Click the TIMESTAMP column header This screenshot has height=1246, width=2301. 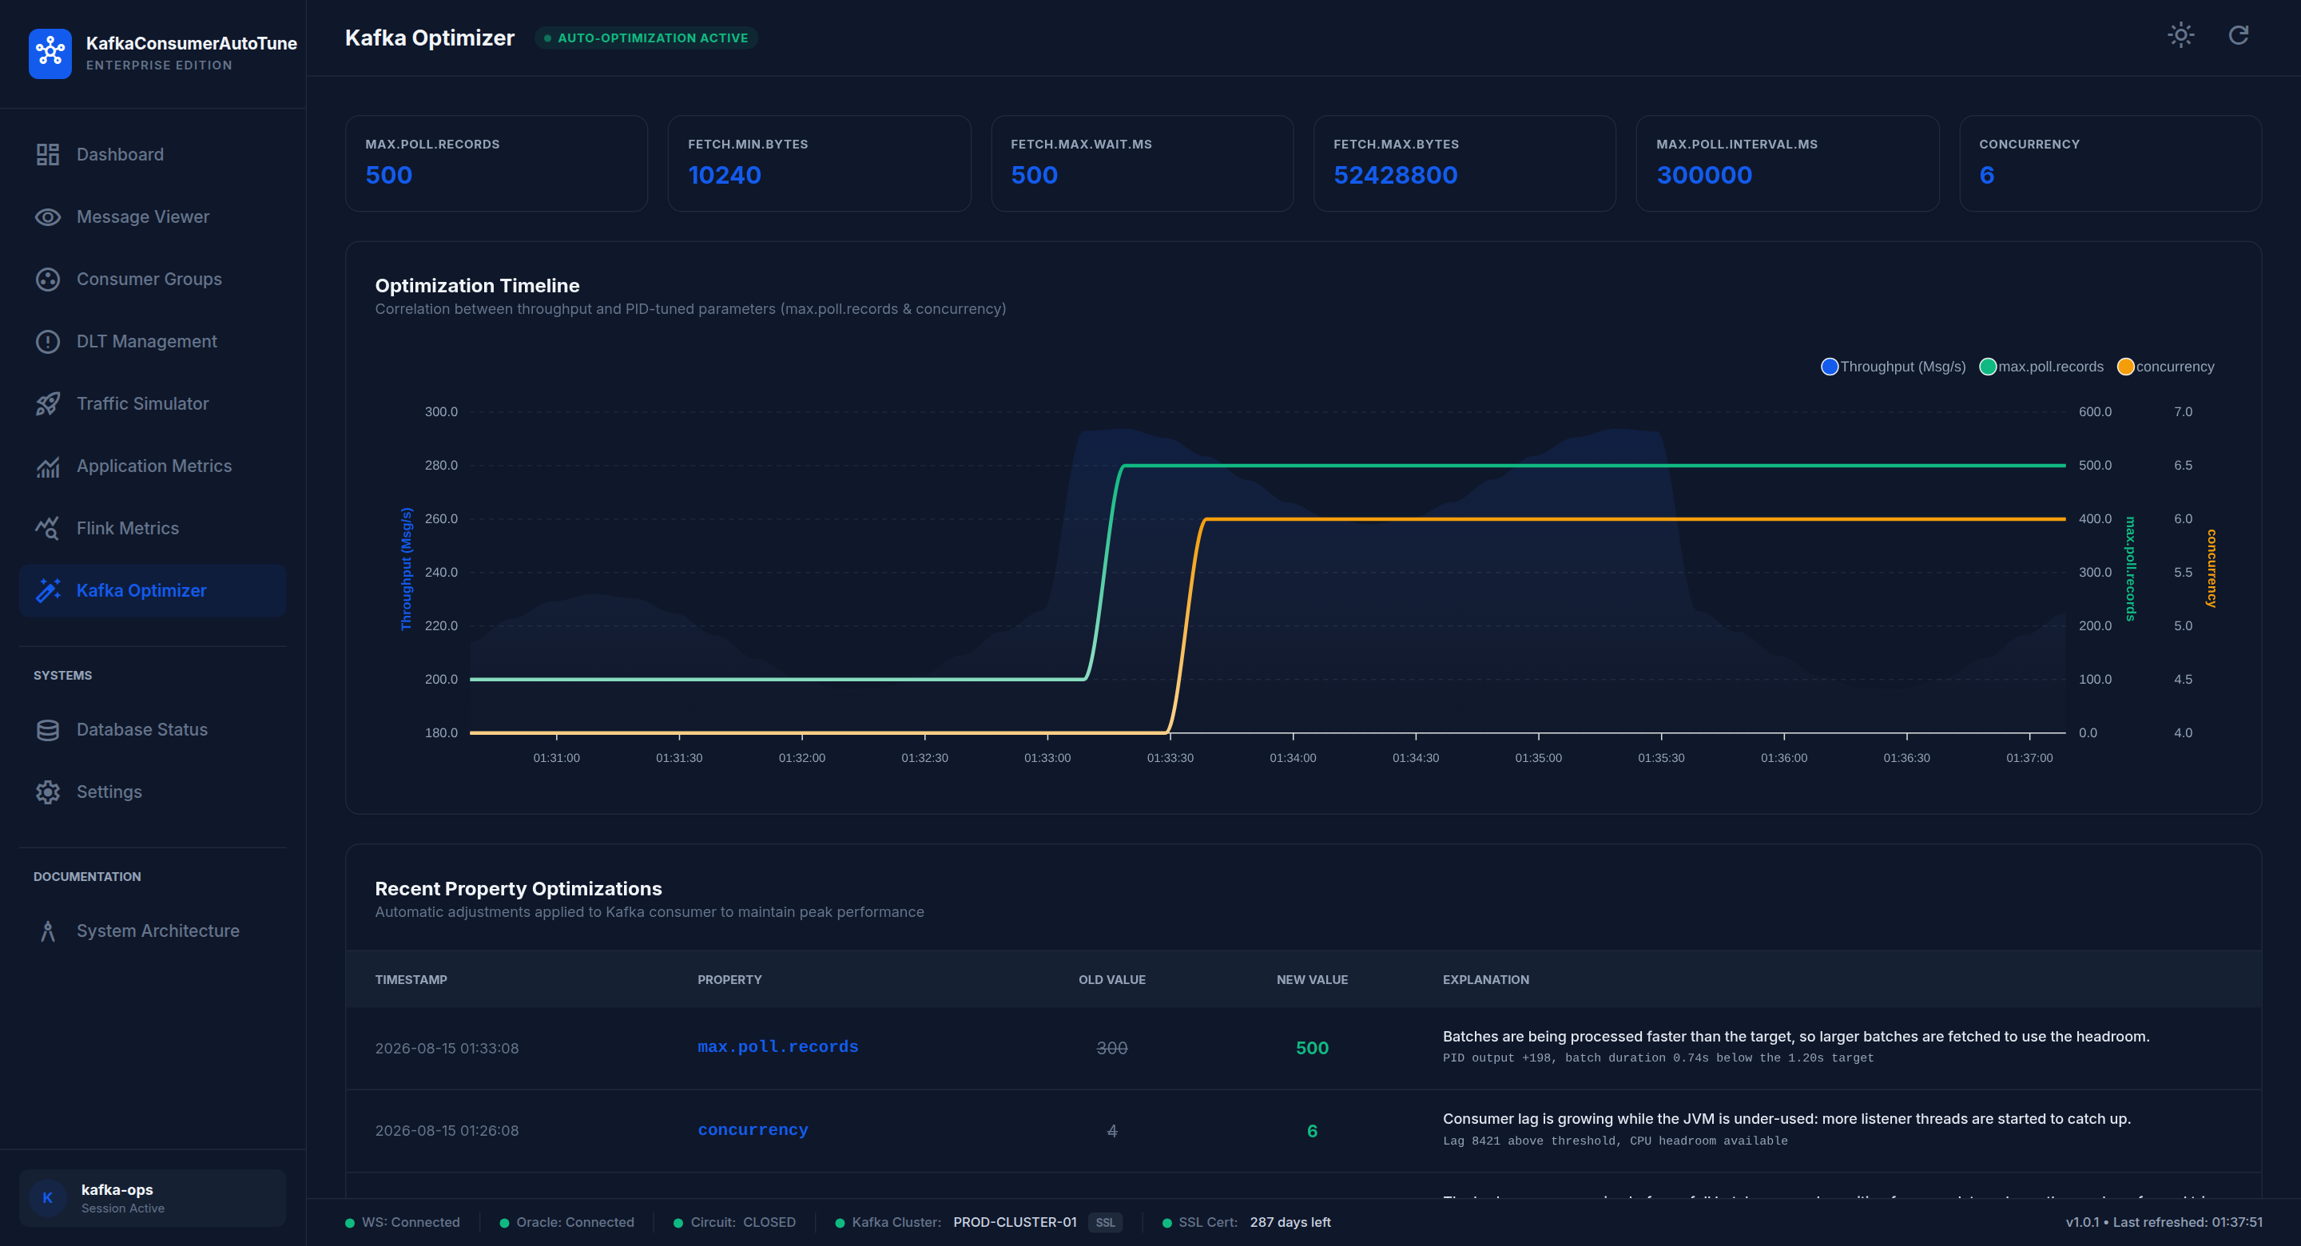point(411,980)
